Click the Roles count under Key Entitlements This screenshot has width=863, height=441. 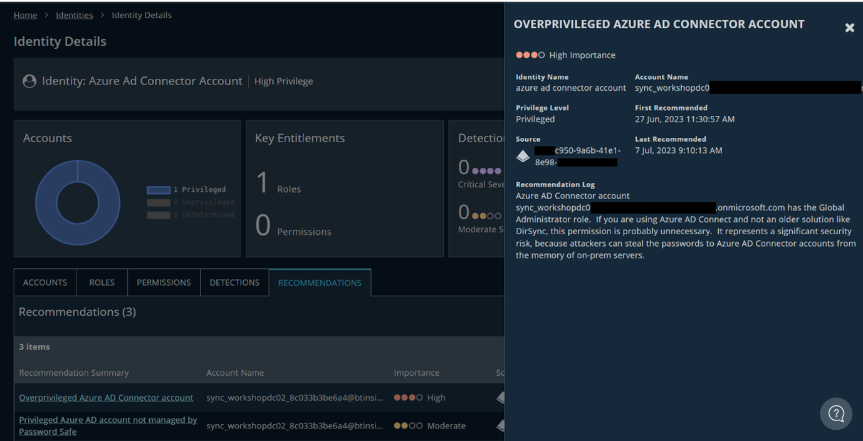click(263, 183)
